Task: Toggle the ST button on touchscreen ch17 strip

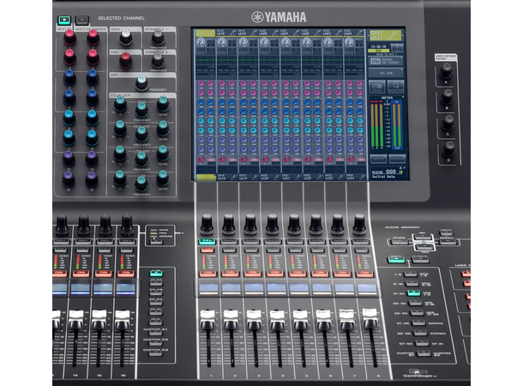Action: tap(211, 160)
